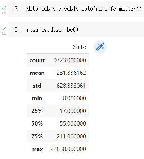Click into the results.describe() code line
The width and height of the screenshot is (144, 159).
pyautogui.click(x=53, y=29)
